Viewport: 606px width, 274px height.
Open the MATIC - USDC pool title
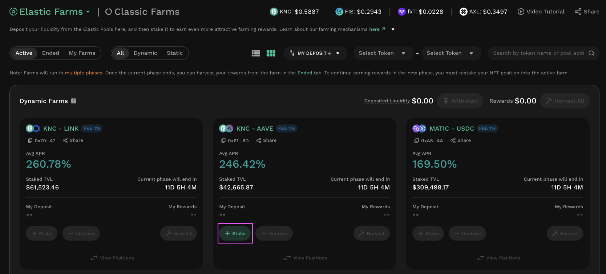click(452, 128)
